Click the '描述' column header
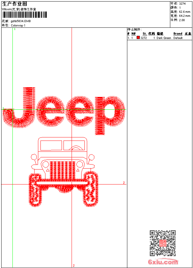The image size is (193, 268). (x=160, y=34)
